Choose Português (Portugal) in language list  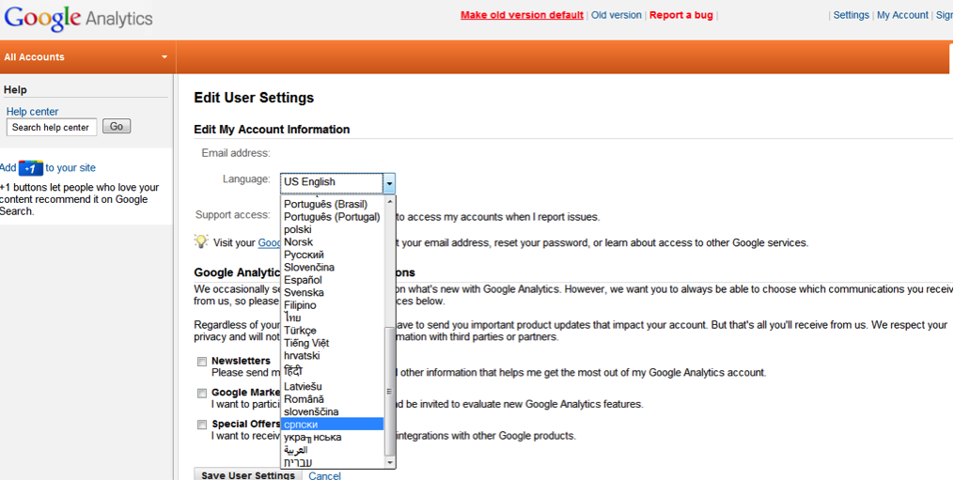(332, 217)
